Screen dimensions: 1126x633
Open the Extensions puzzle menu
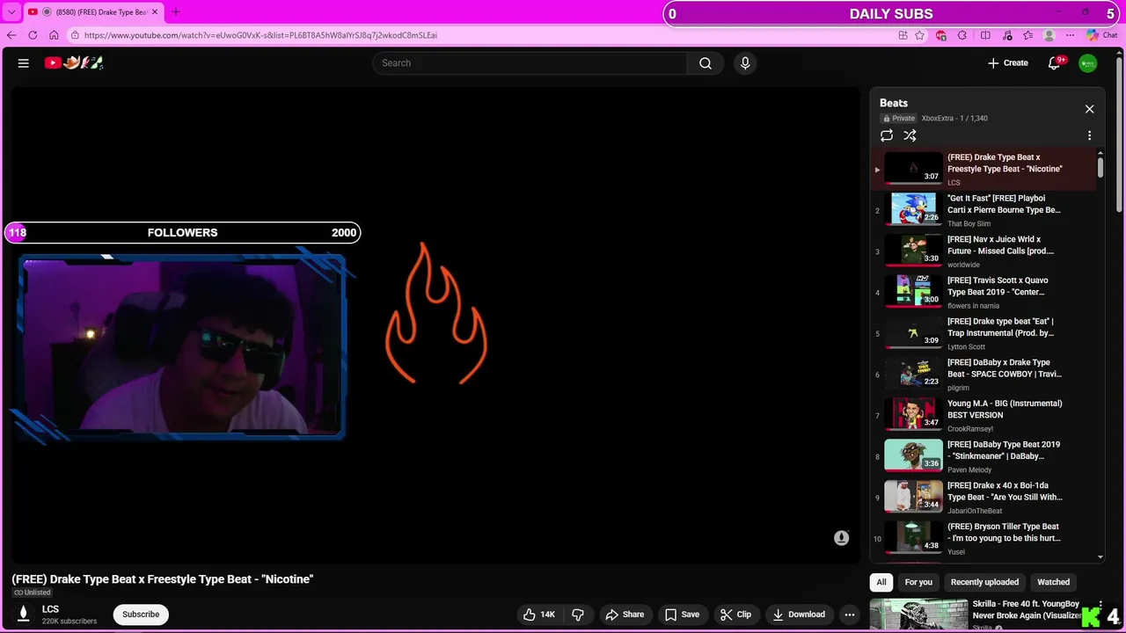tap(961, 35)
